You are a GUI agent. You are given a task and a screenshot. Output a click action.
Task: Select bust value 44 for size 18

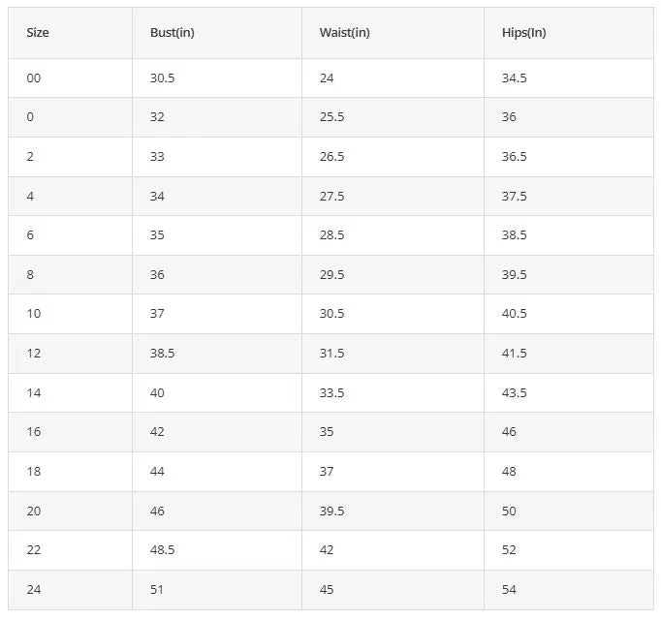click(x=157, y=471)
